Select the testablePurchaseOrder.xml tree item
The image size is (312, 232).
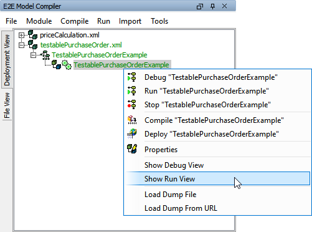click(x=81, y=45)
